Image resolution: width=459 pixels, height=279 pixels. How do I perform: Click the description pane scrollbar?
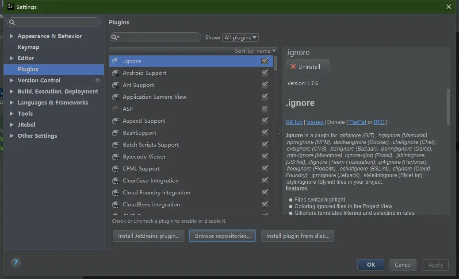448,107
